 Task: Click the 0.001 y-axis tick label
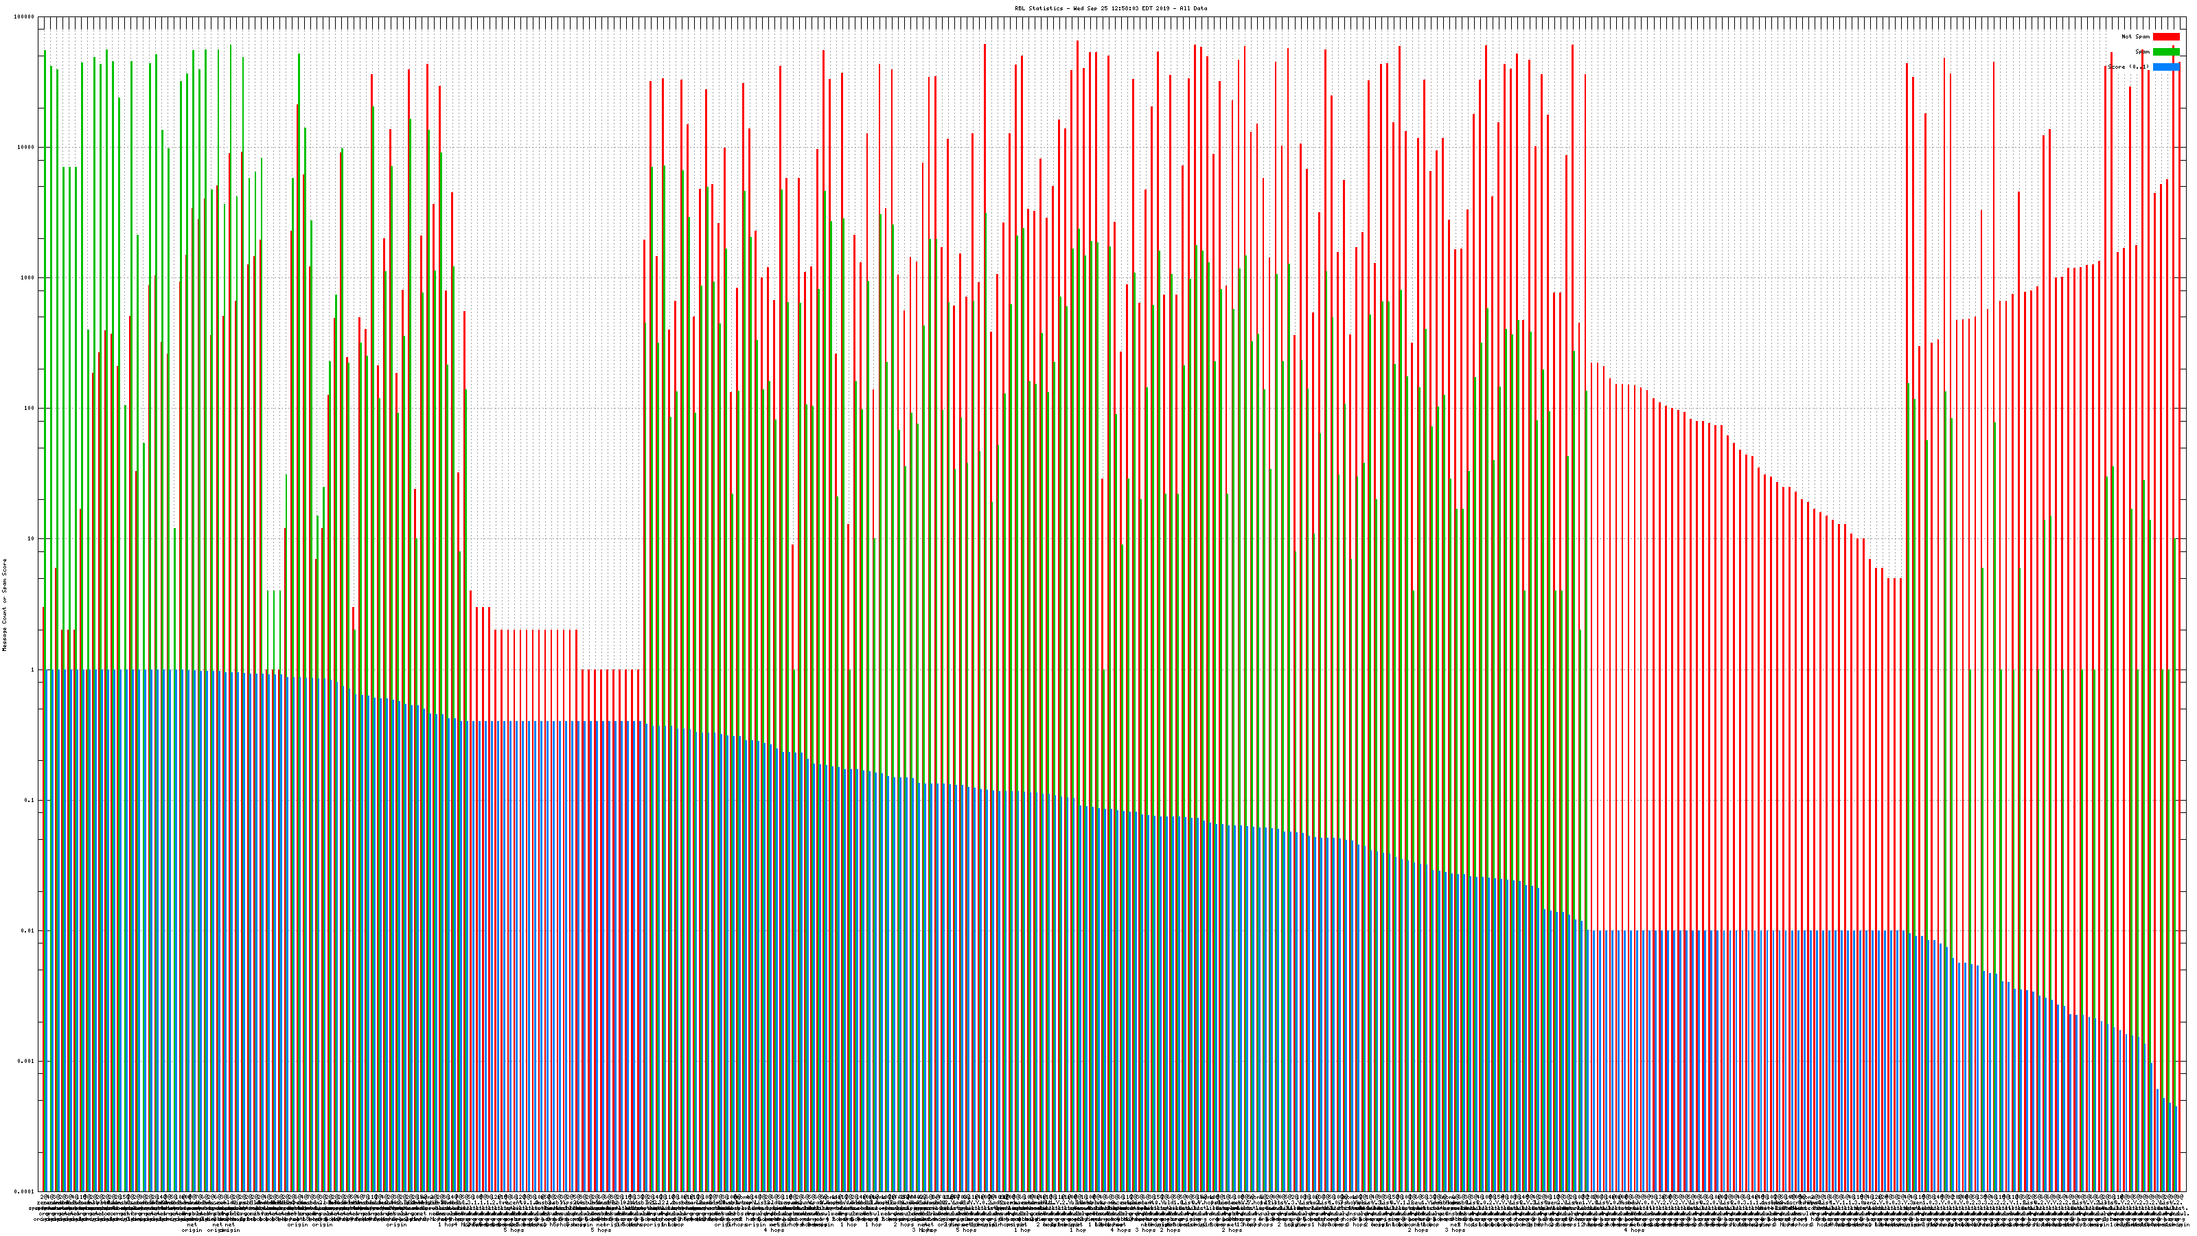27,1061
